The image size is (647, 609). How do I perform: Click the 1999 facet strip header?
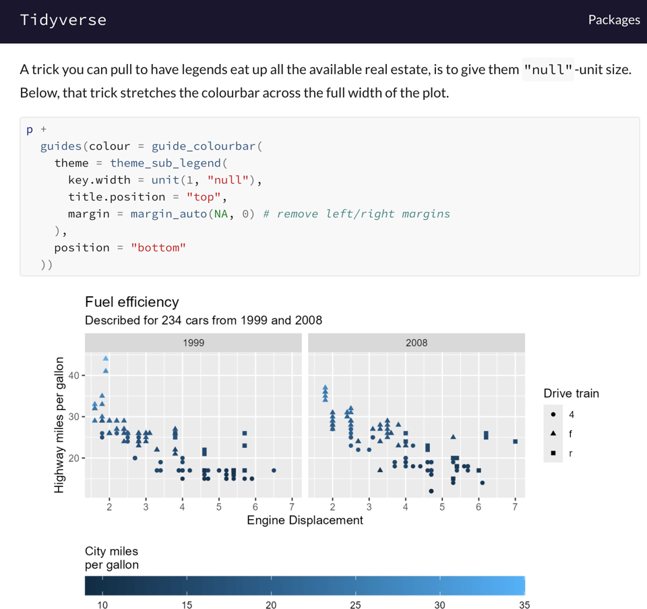pos(193,343)
